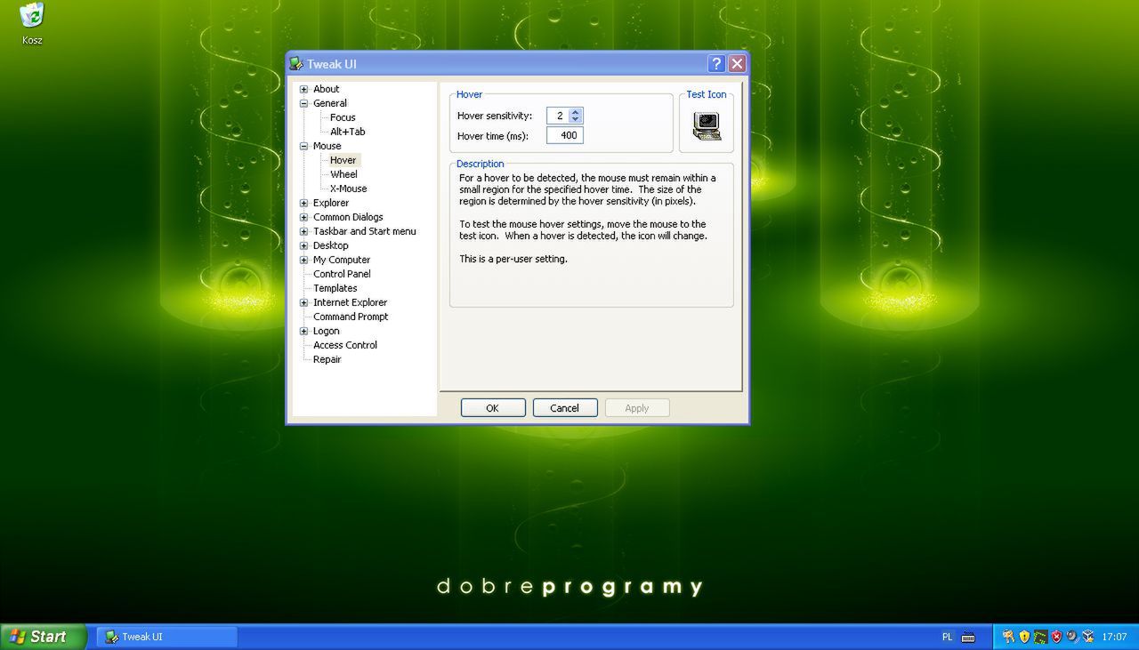Select Mouse in the tree
The height and width of the screenshot is (650, 1139).
(327, 146)
